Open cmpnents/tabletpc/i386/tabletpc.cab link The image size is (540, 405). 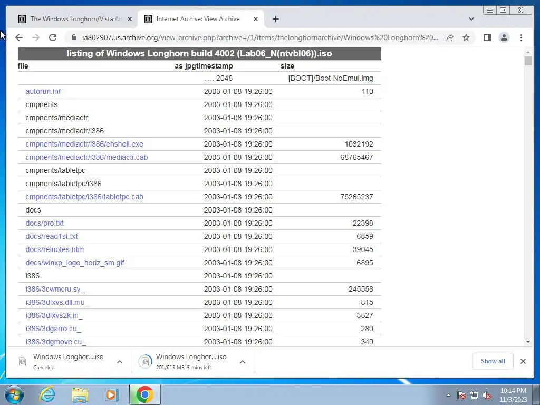84,197
